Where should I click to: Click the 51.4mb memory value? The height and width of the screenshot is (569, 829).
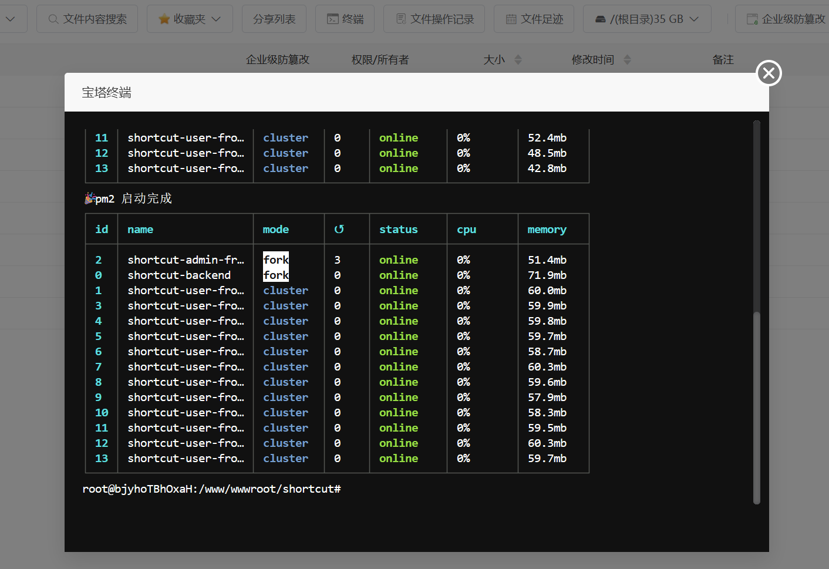point(547,260)
